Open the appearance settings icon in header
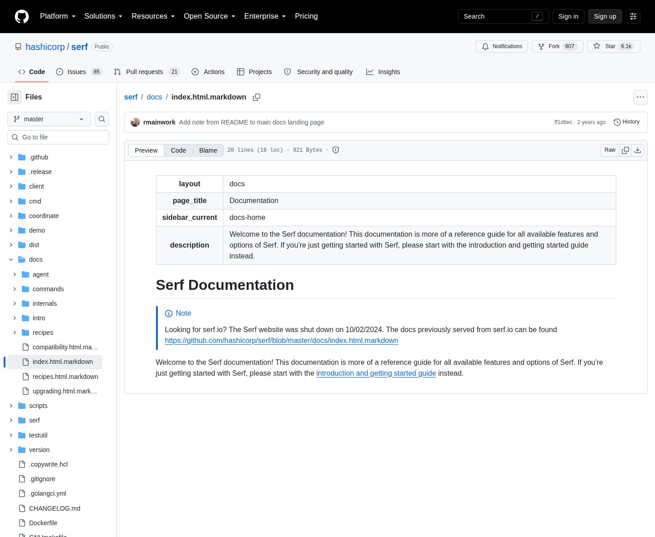The width and height of the screenshot is (655, 537). point(633,16)
